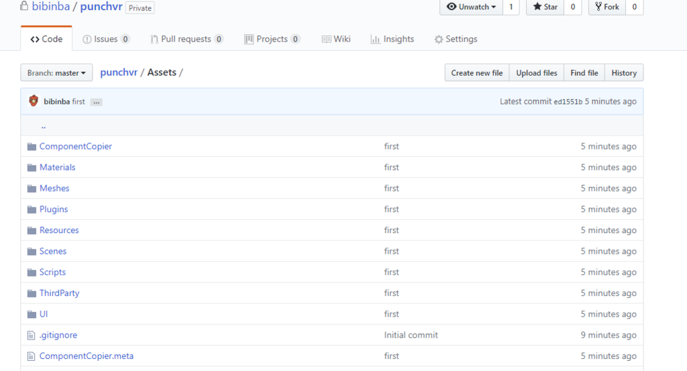Viewport: 687px width, 371px height.
Task: Click the file icon next to ComponentCopier.meta
Action: click(31, 356)
